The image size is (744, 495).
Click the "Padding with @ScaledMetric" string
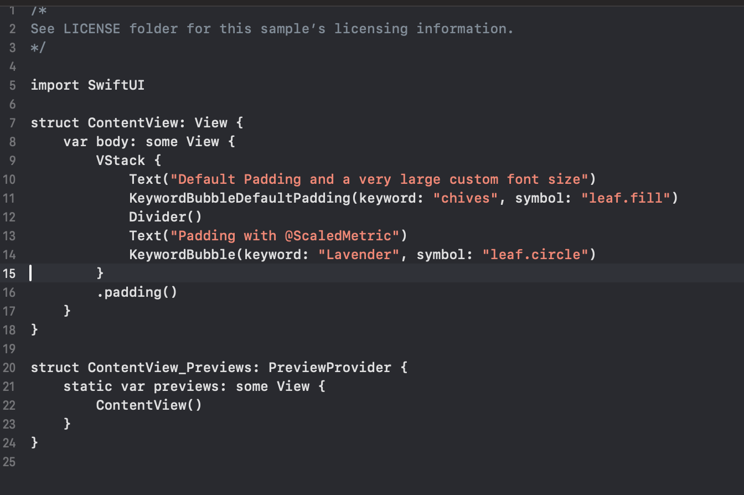click(x=285, y=236)
